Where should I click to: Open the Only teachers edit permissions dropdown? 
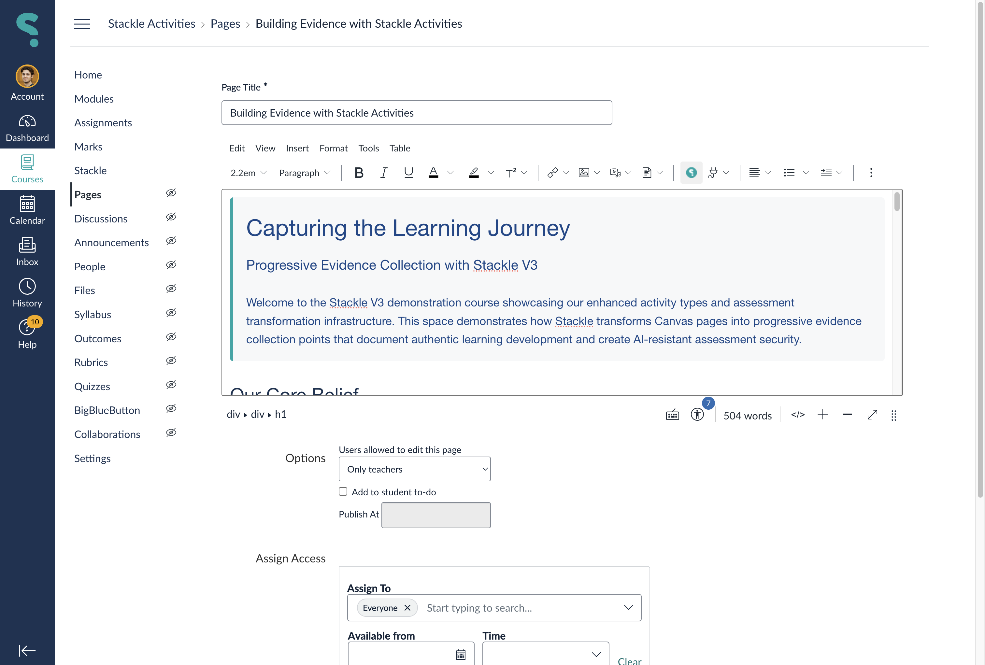pos(415,469)
